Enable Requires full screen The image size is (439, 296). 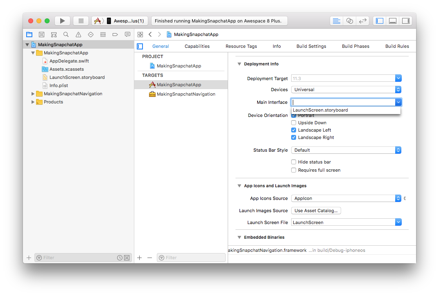coord(294,170)
